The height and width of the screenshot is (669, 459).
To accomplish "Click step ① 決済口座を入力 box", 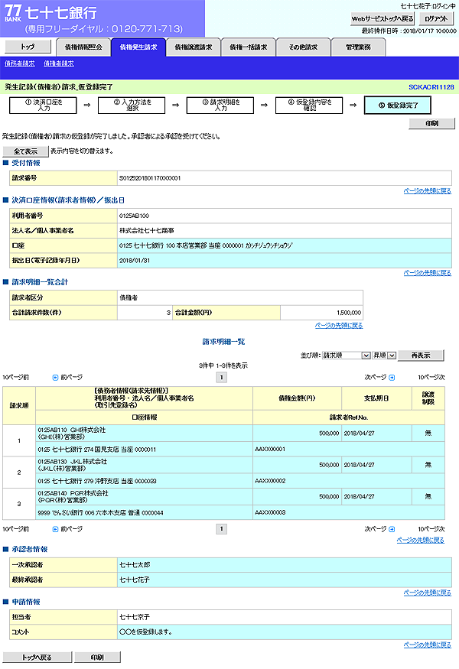I will click(x=43, y=106).
